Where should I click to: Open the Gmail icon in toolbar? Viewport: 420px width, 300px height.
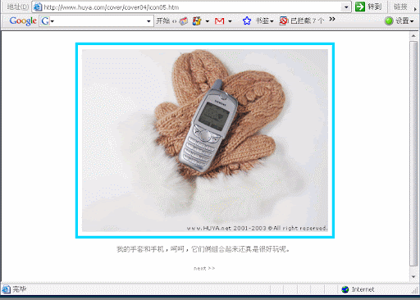pyautogui.click(x=220, y=21)
